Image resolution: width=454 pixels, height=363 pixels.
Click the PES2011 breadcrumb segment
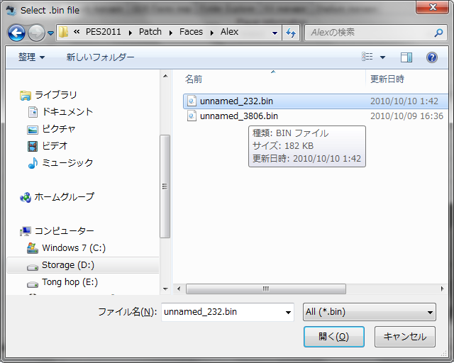click(x=104, y=32)
